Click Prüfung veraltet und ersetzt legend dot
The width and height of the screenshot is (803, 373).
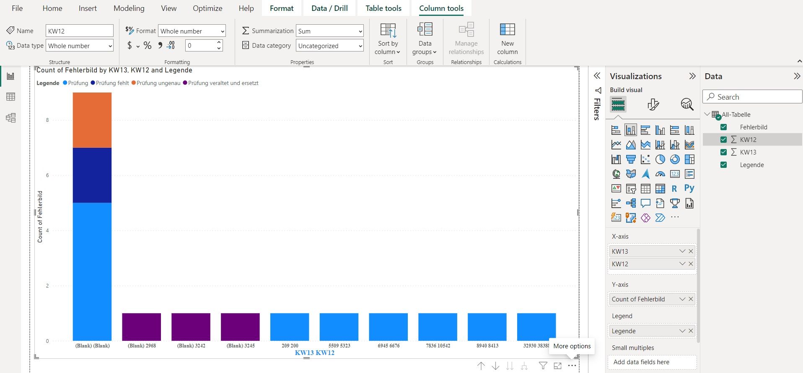[x=185, y=83]
